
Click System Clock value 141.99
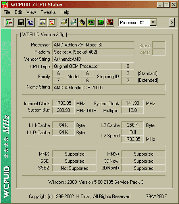(133, 103)
